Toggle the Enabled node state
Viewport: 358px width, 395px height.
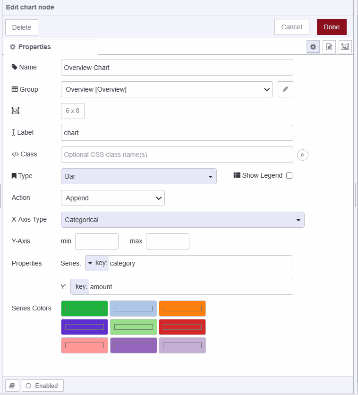43,385
